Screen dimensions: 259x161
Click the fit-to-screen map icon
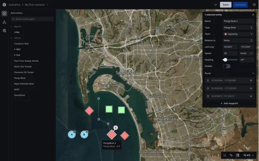pos(225,155)
